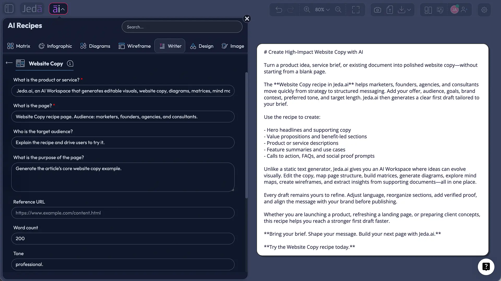
Task: Click the recipe form scrollbar
Action: click(246, 135)
